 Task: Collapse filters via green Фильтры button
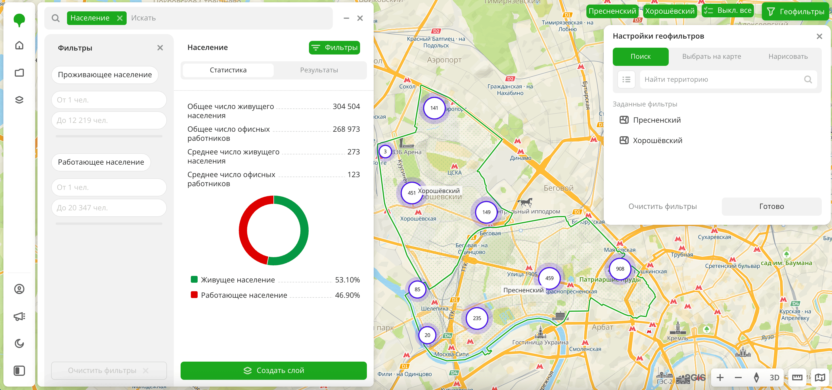point(334,47)
